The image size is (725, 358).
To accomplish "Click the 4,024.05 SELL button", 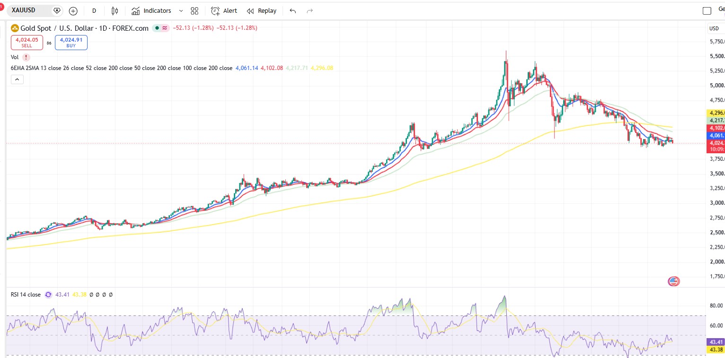I will point(27,43).
